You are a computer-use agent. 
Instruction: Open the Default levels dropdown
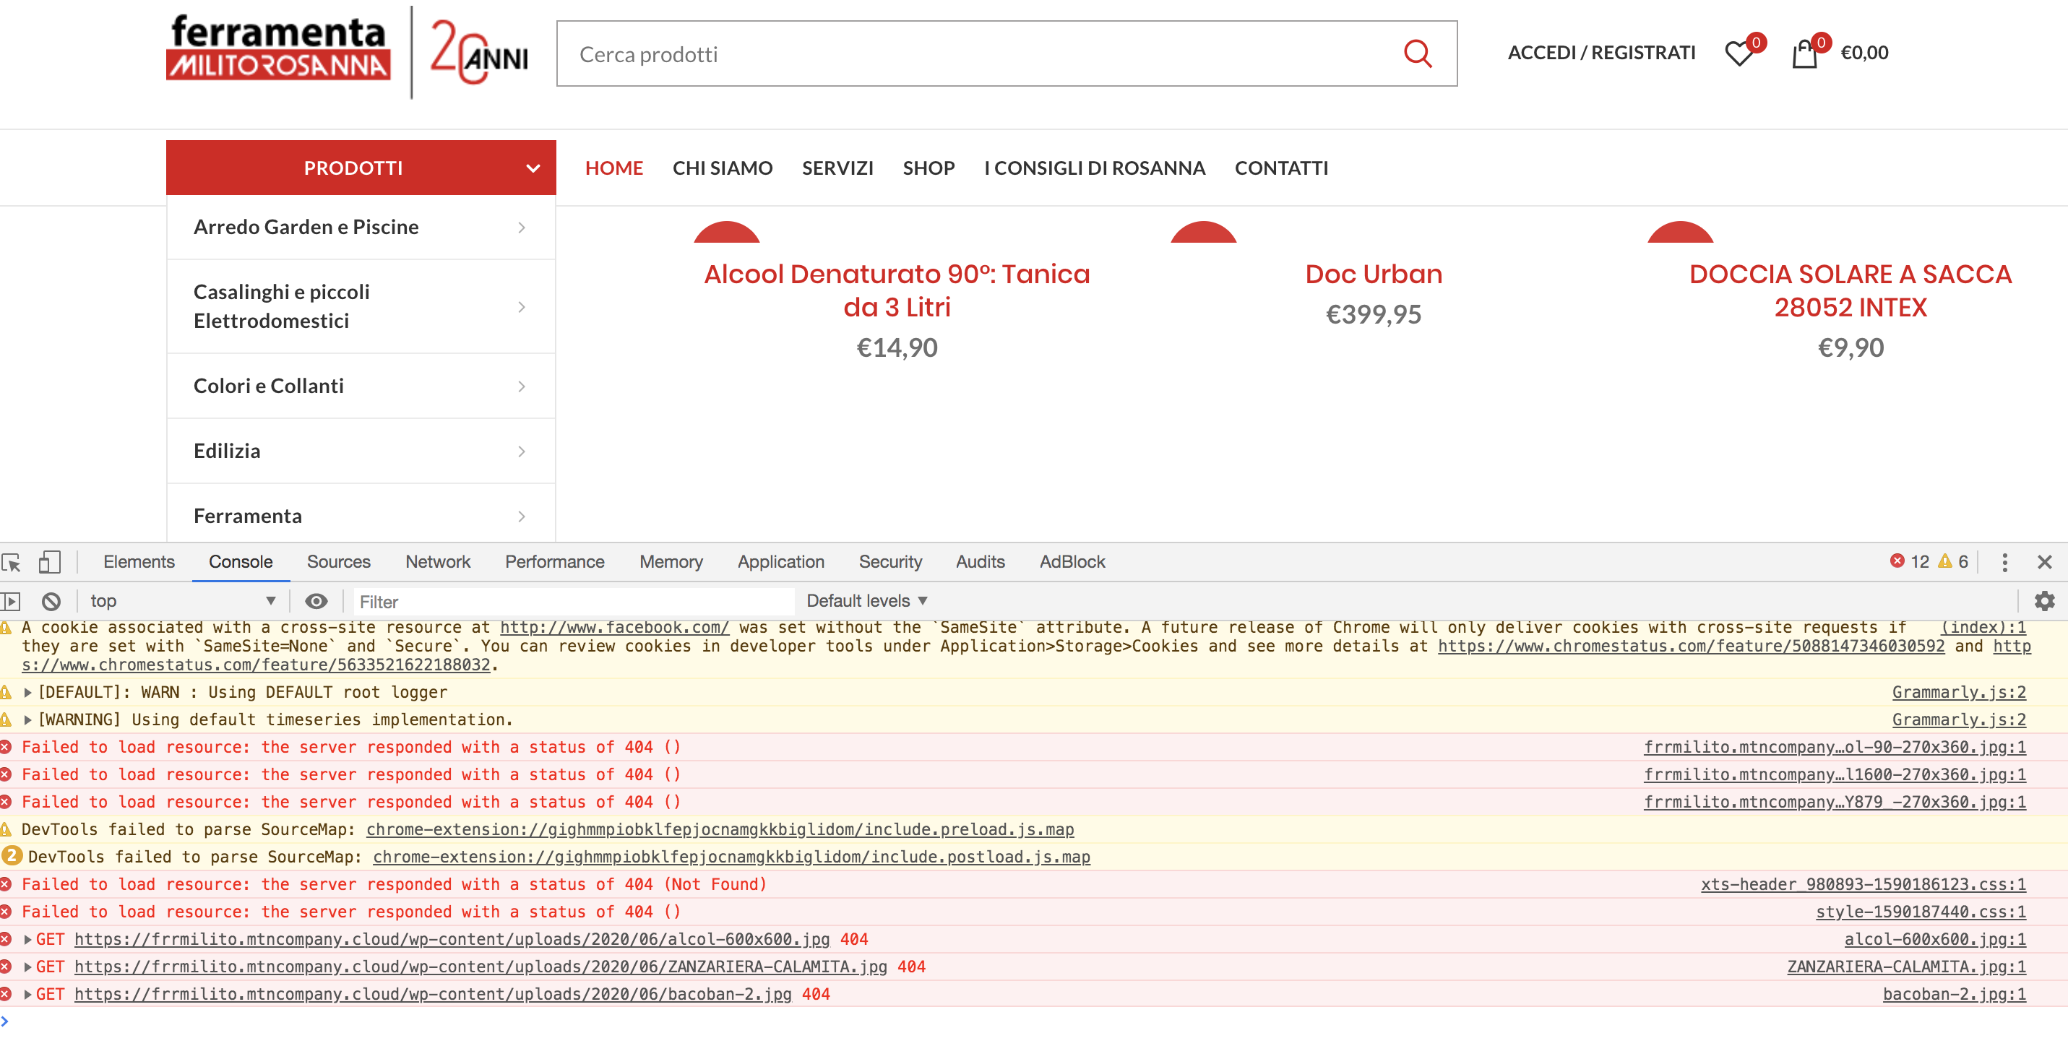pyautogui.click(x=866, y=601)
